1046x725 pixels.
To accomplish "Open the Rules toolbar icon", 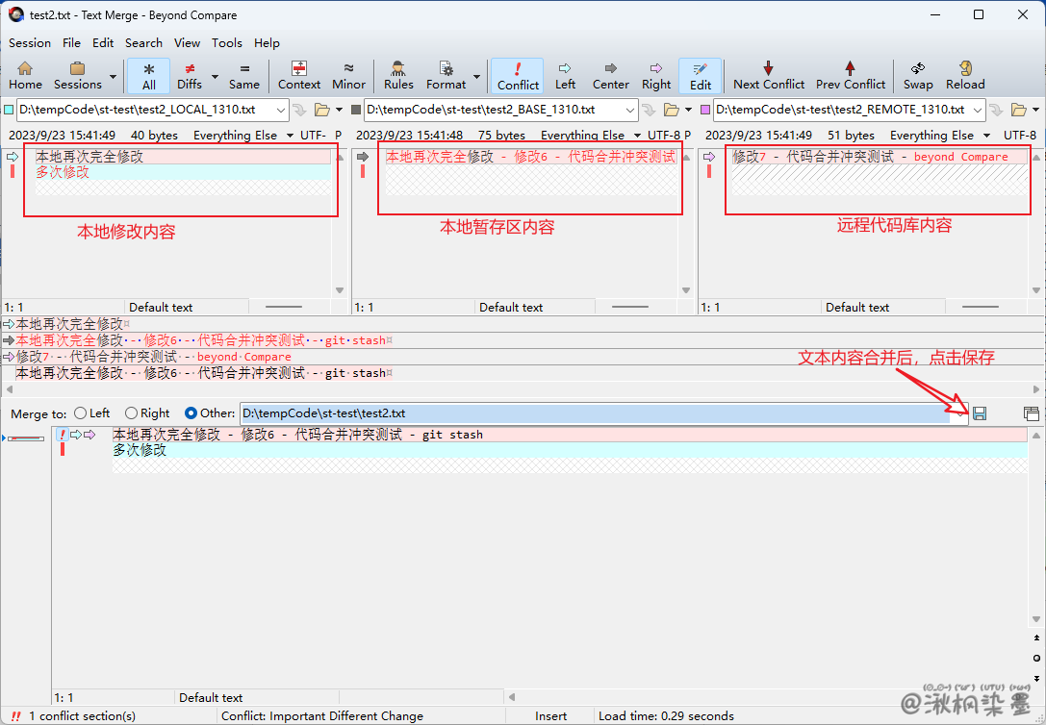I will [x=398, y=75].
